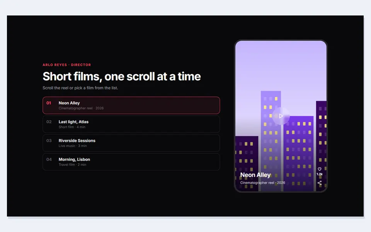This screenshot has height=232, width=371.
Task: Click the Neon Alley title on reel
Action: click(255, 175)
